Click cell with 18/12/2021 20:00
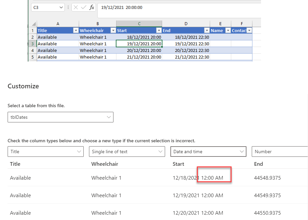The image size is (308, 220). pos(139,37)
